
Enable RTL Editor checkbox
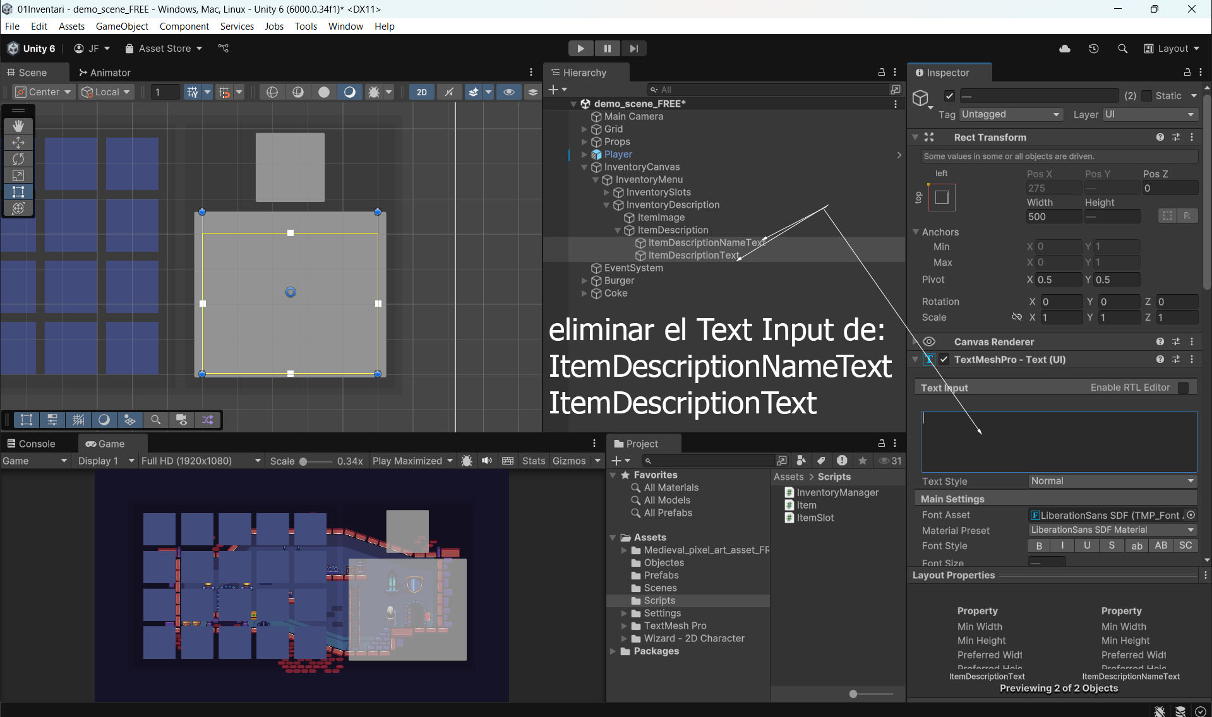[x=1184, y=388]
